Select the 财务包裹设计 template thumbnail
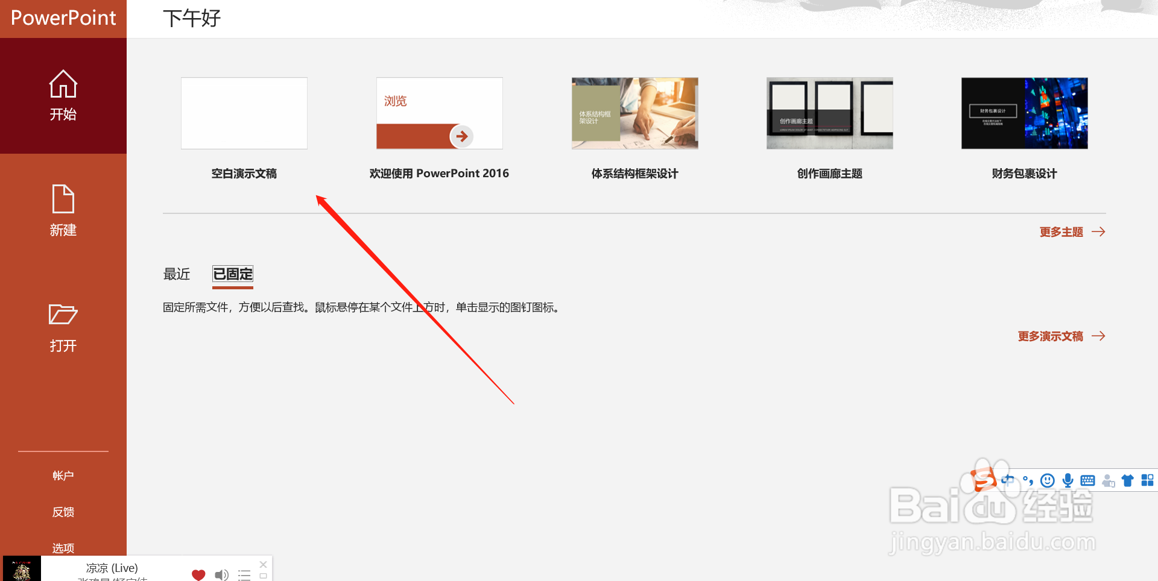This screenshot has width=1158, height=581. 1024,113
